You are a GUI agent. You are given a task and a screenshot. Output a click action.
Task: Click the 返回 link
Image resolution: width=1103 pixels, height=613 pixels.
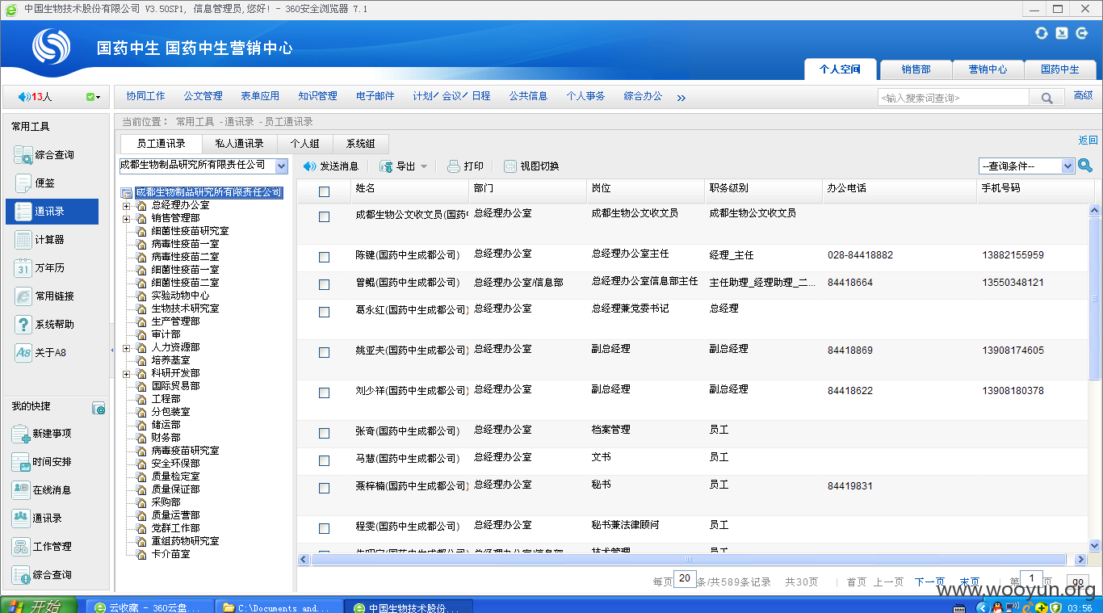click(x=1088, y=141)
